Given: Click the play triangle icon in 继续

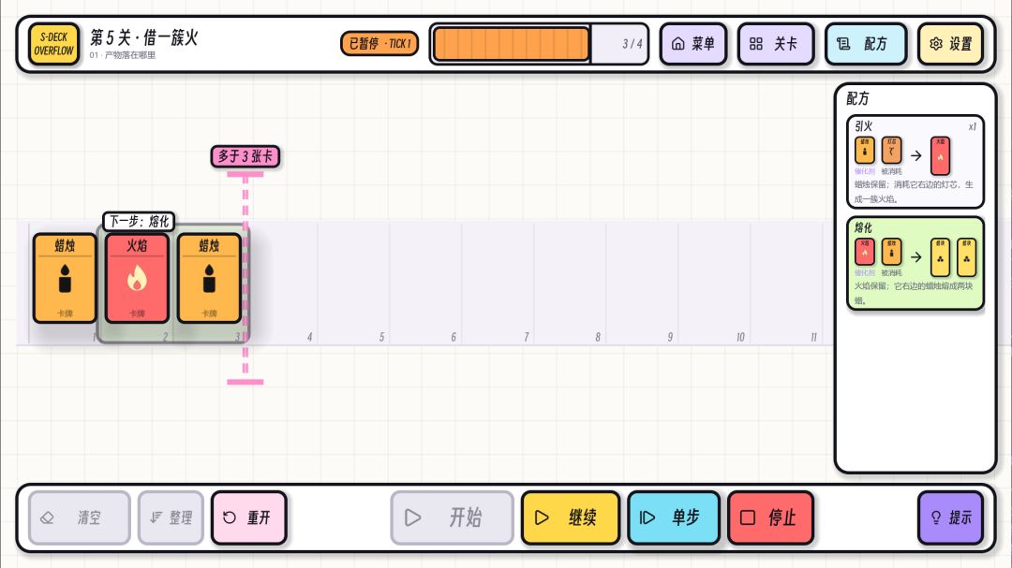Looking at the screenshot, I should coord(543,517).
